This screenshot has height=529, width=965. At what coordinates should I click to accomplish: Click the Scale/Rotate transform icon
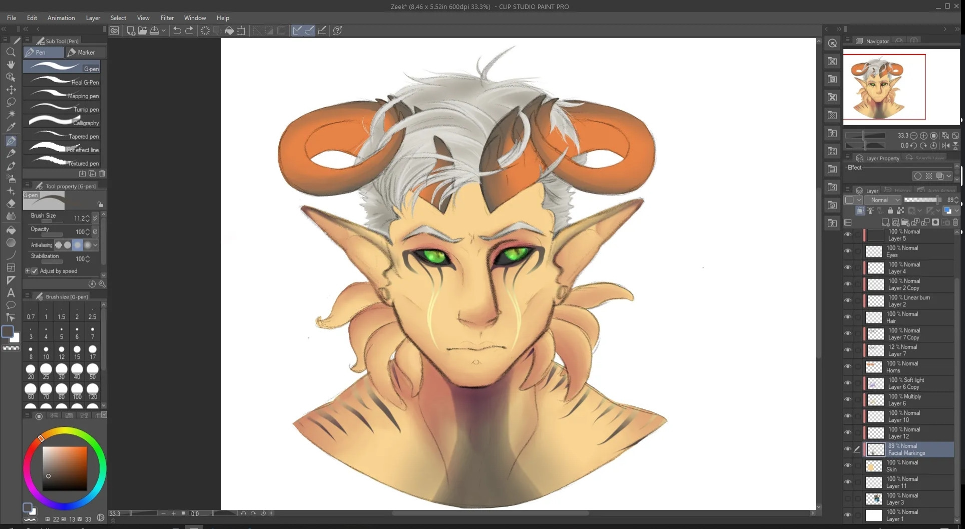point(241,31)
